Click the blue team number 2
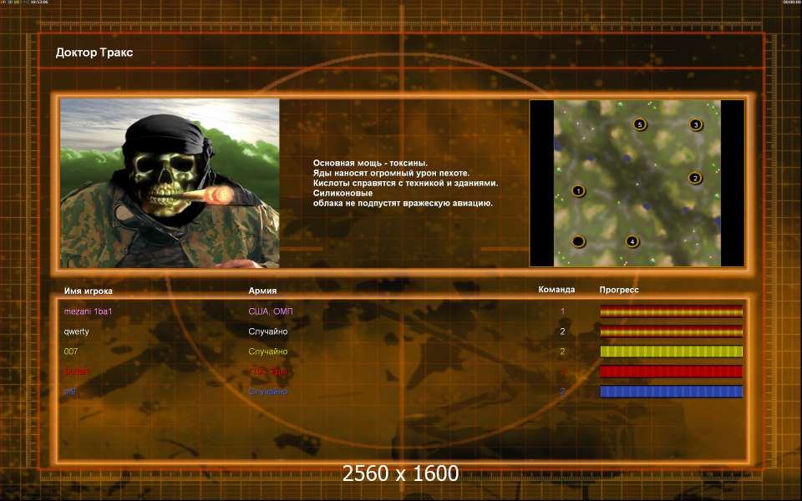 point(562,392)
